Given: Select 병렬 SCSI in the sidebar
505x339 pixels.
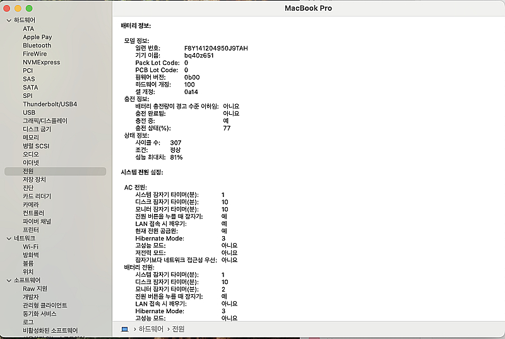Looking at the screenshot, I should point(36,146).
